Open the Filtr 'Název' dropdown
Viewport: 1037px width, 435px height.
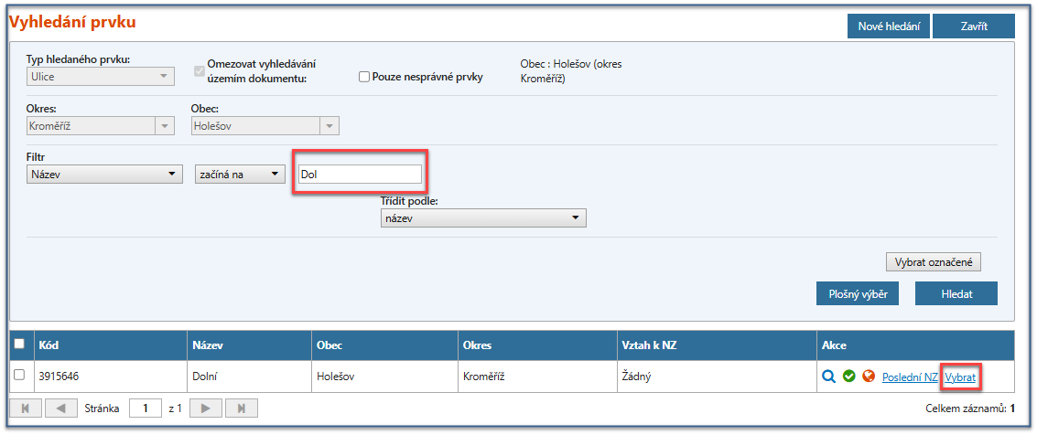[104, 174]
